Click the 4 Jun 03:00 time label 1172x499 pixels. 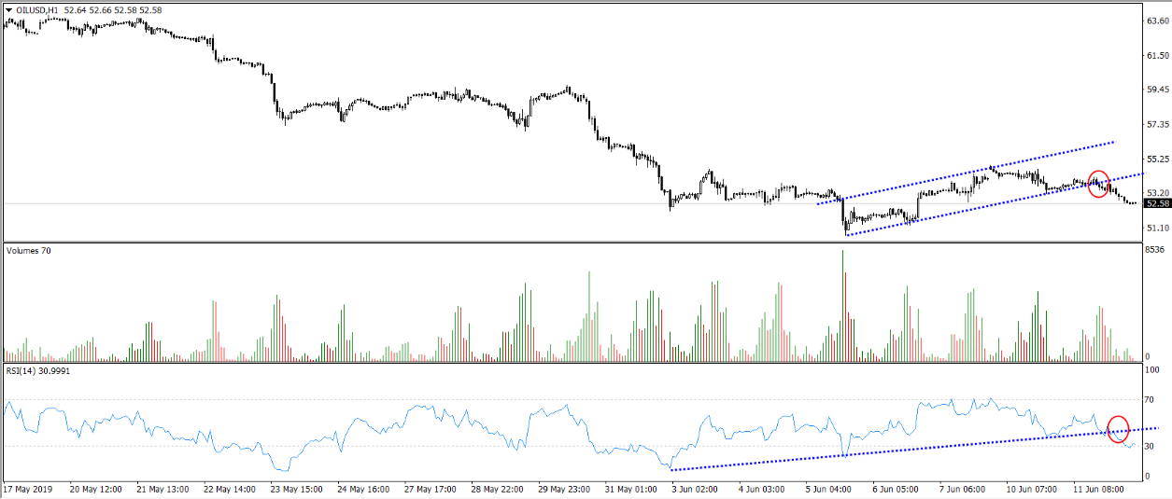point(761,488)
